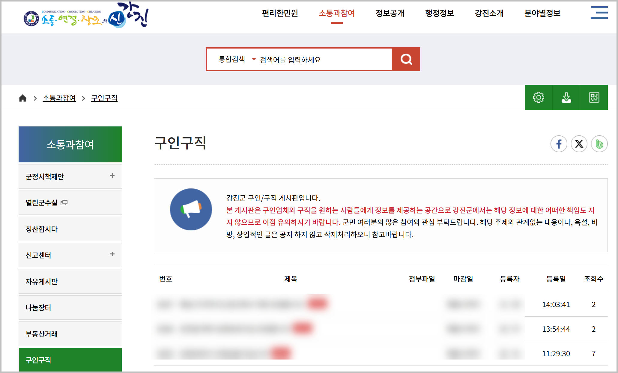The height and width of the screenshot is (373, 618).
Task: Share page on X
Action: click(x=579, y=144)
